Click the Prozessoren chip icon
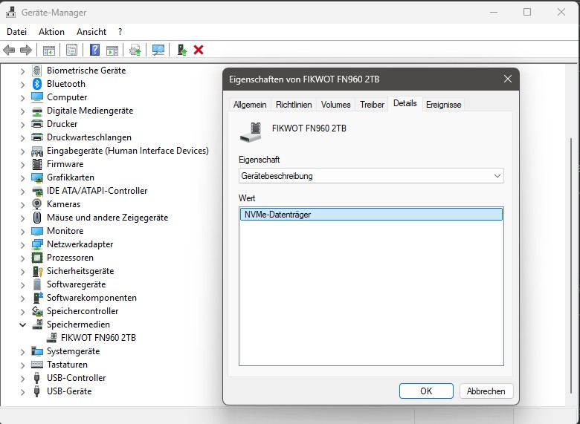The height and width of the screenshot is (424, 580). (x=37, y=258)
